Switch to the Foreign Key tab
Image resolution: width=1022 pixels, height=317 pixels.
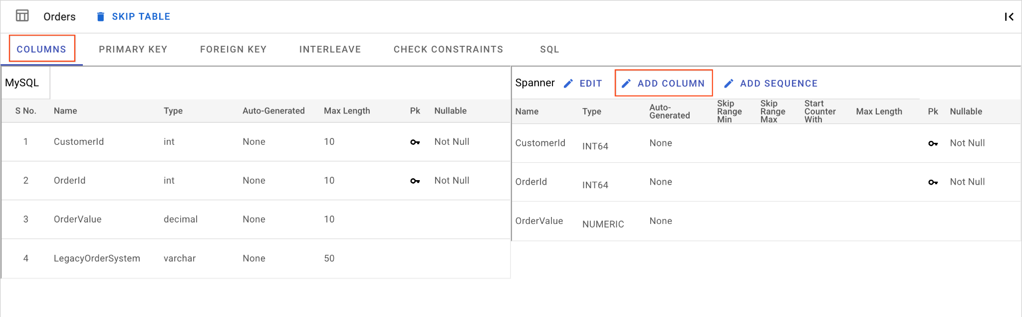pos(233,49)
